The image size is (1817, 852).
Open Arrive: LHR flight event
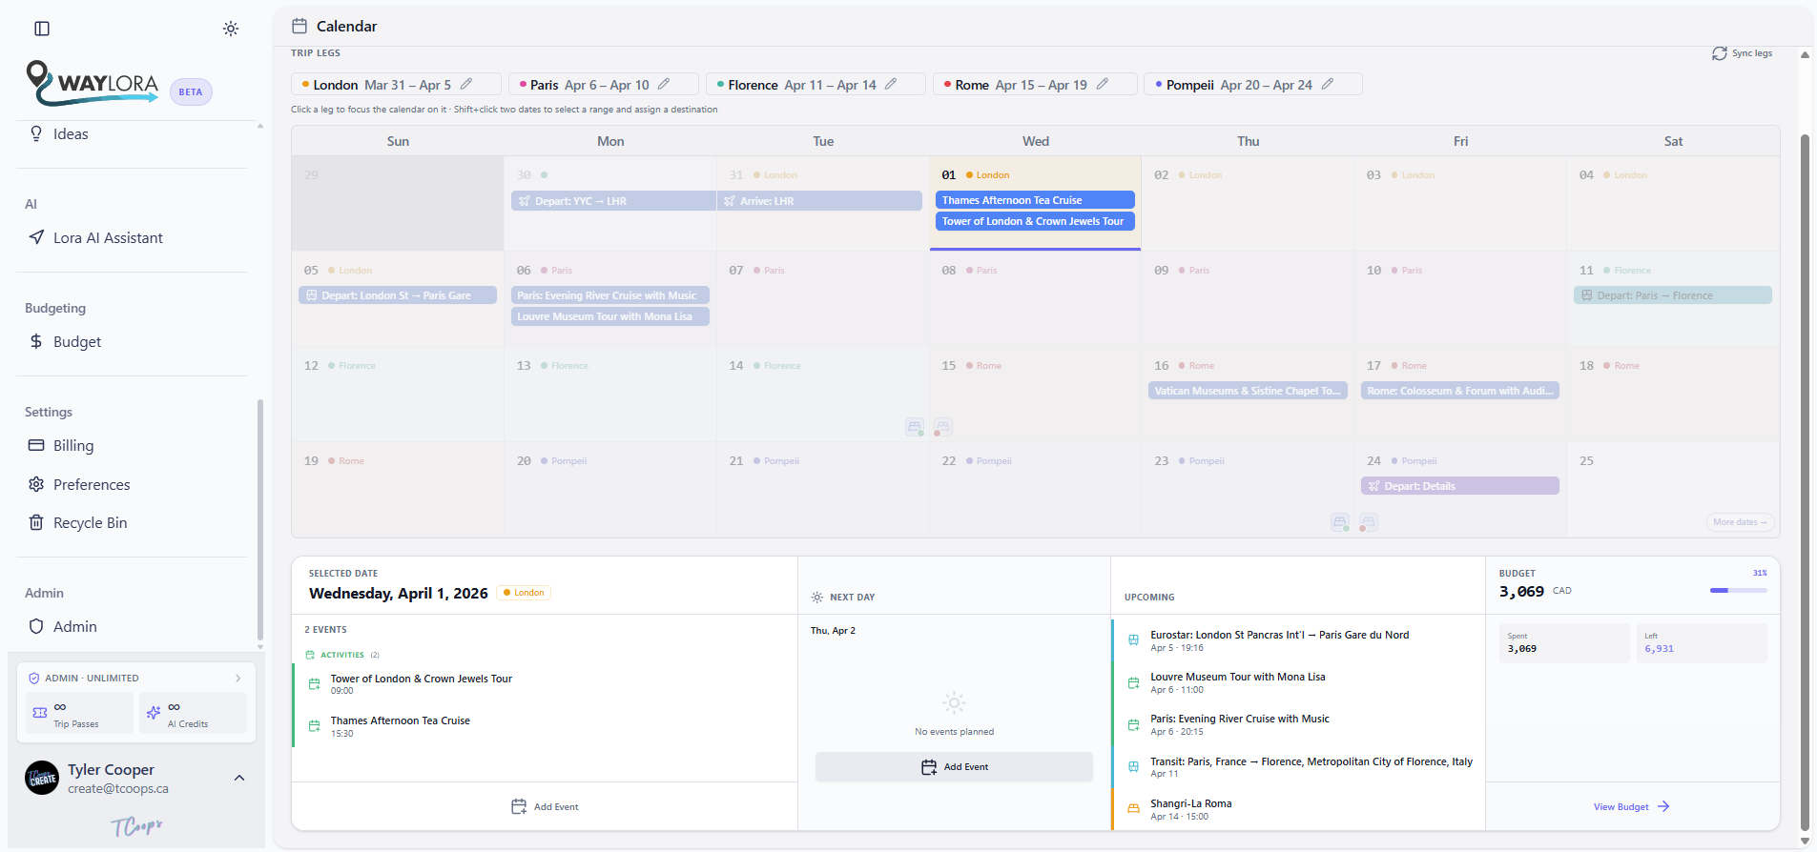pyautogui.click(x=819, y=201)
